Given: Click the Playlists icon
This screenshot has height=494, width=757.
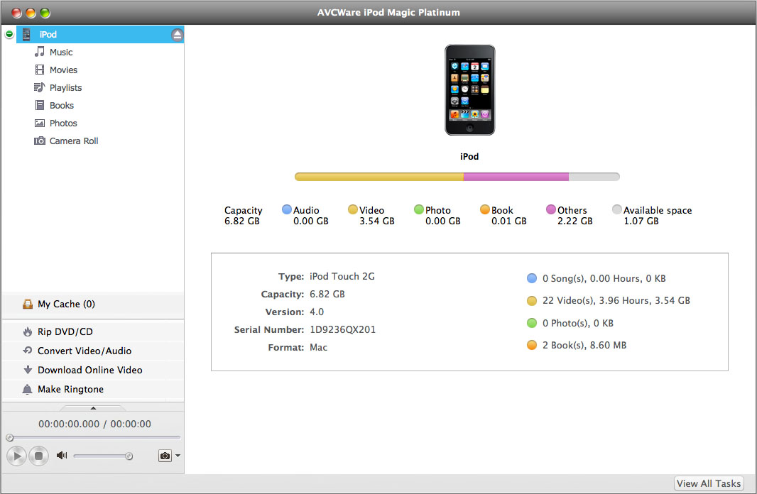Looking at the screenshot, I should 39,87.
